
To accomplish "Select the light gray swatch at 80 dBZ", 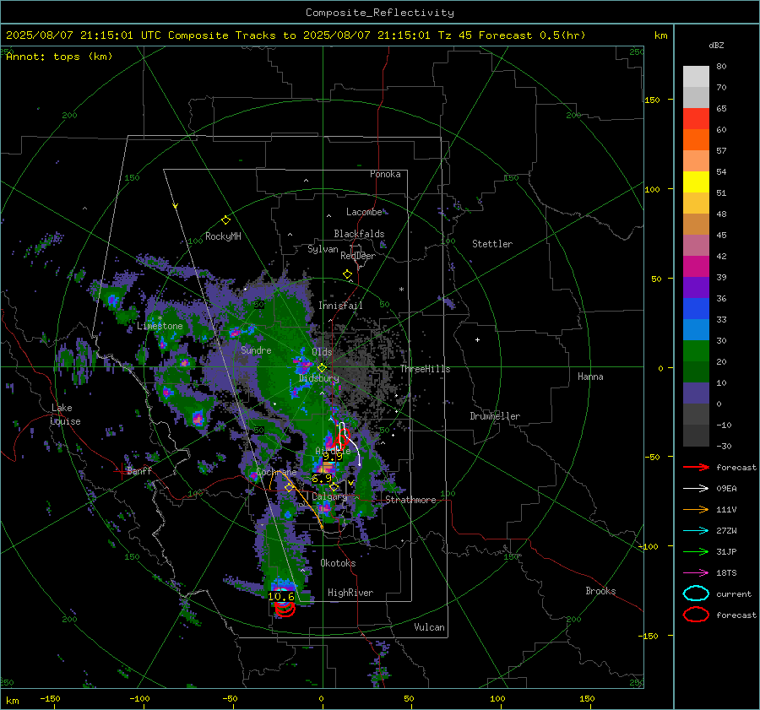I will click(696, 77).
